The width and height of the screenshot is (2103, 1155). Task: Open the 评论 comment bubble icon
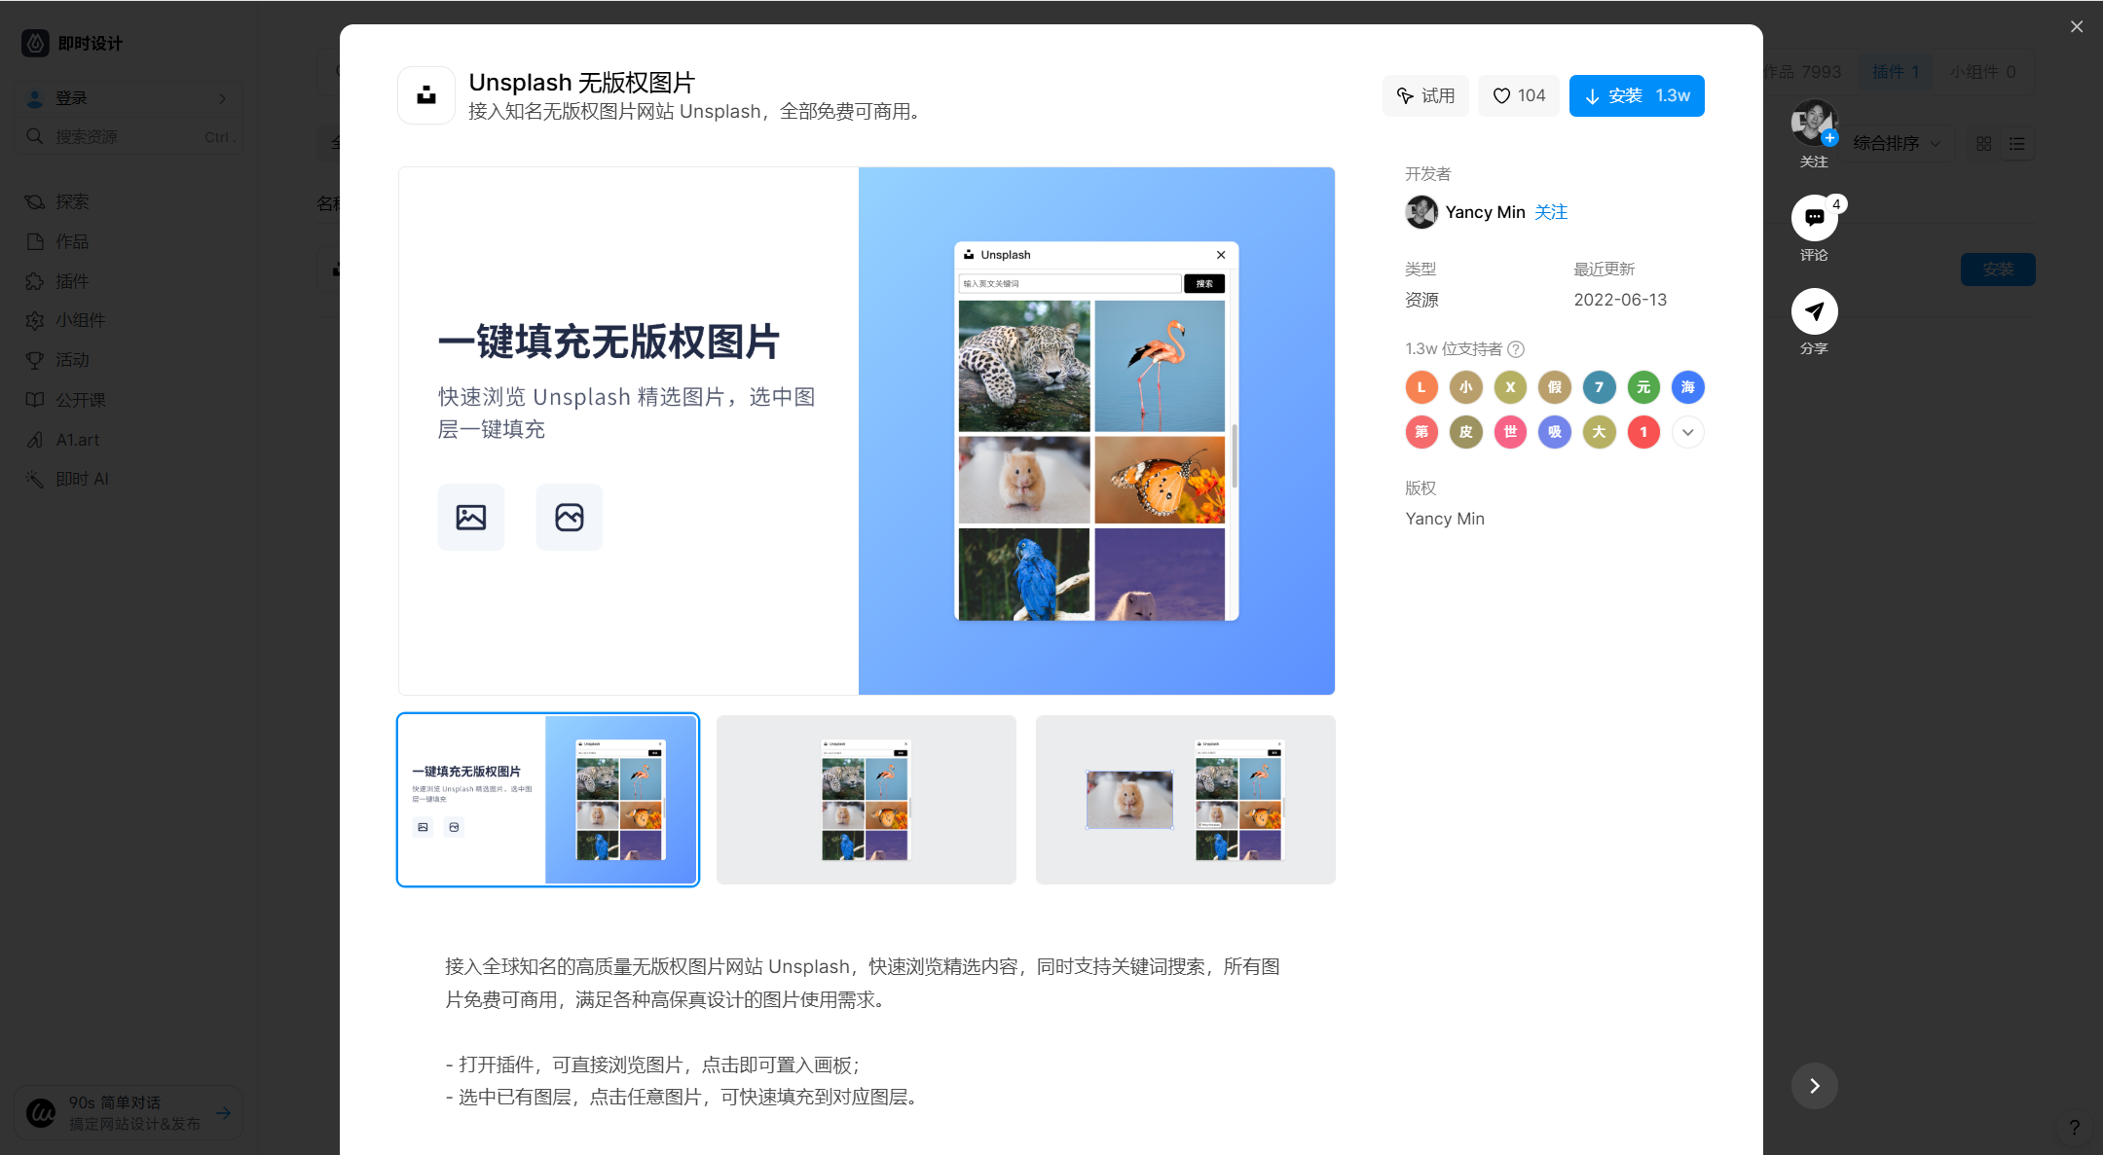tap(1814, 217)
